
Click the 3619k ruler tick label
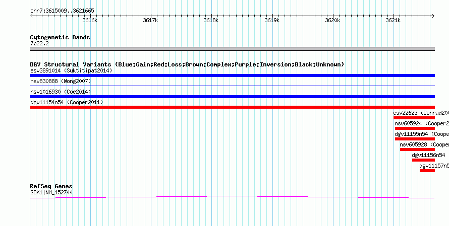point(272,20)
